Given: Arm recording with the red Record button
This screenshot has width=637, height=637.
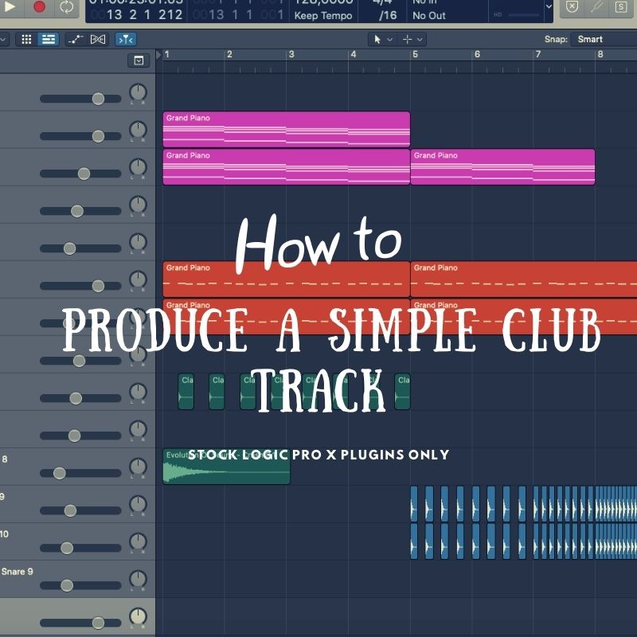Looking at the screenshot, I should point(39,7).
